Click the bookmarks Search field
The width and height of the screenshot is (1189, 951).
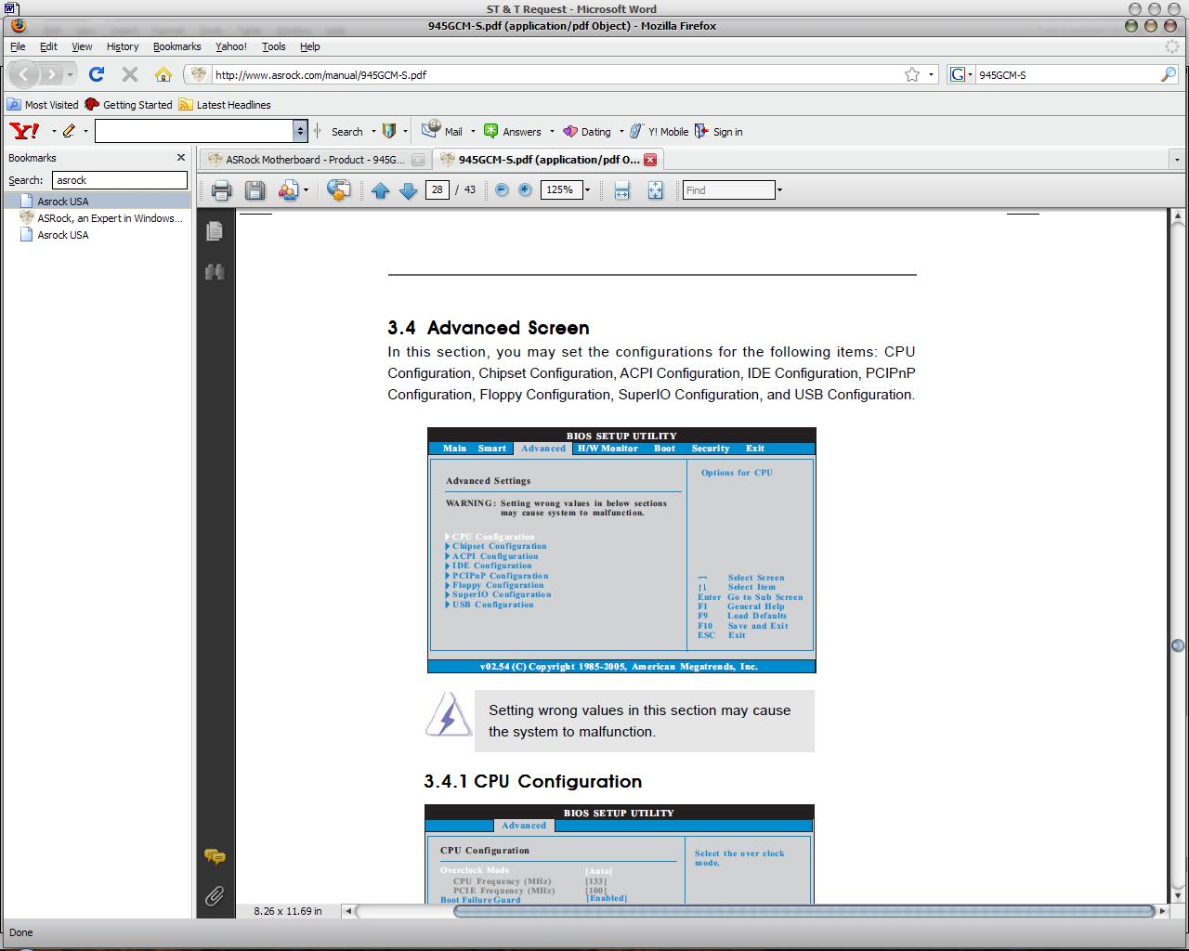pos(119,180)
